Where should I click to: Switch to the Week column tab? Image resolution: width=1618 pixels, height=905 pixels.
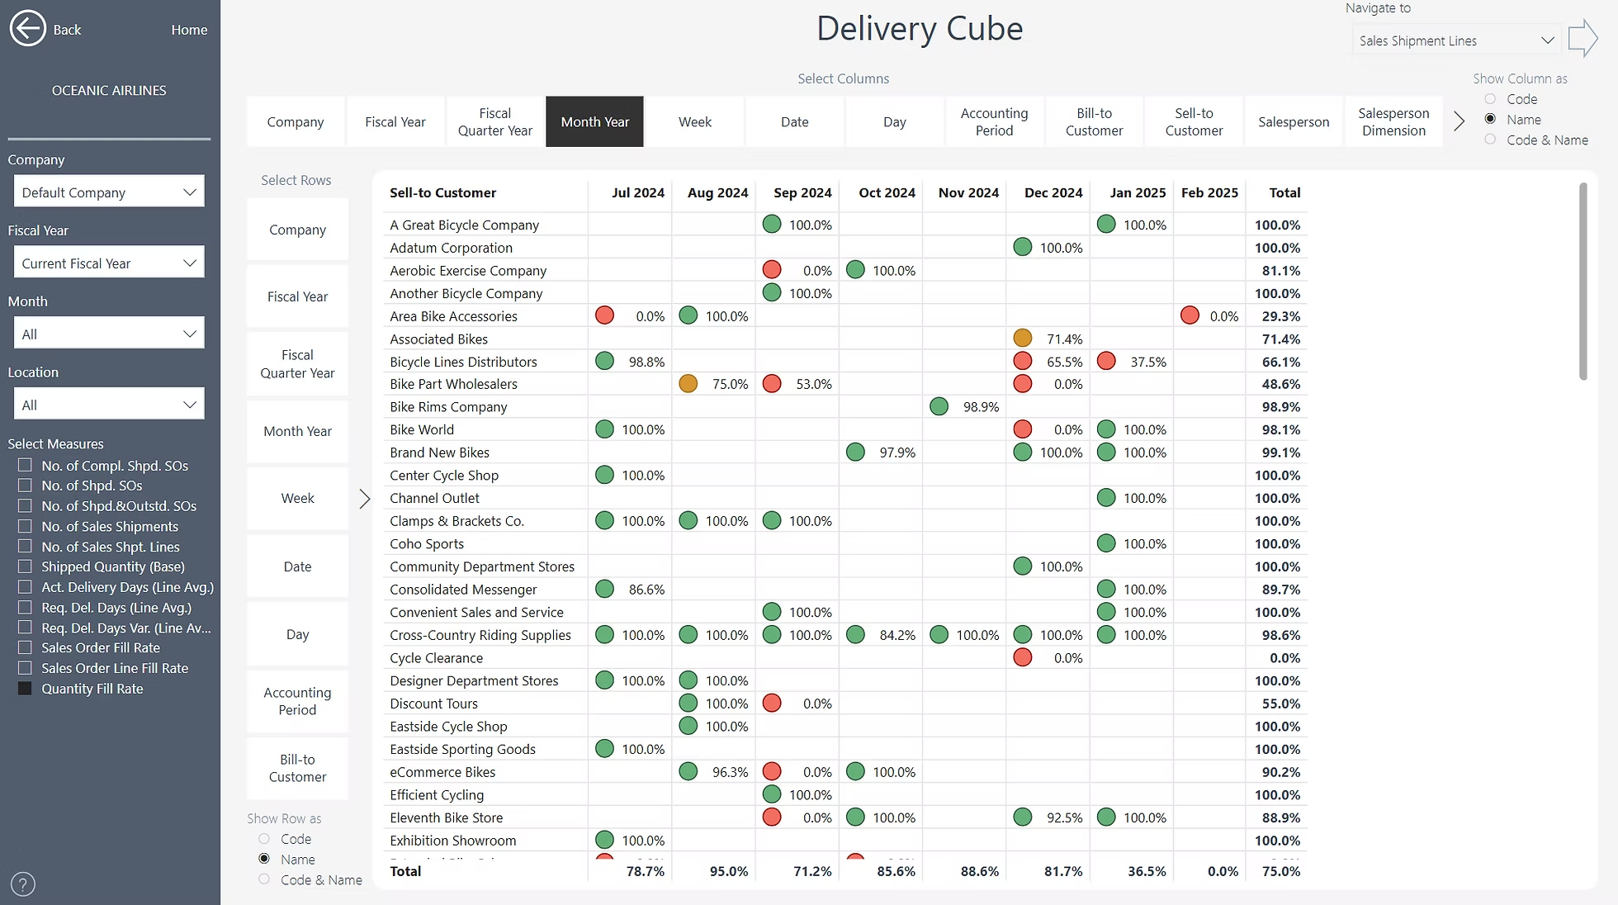(x=694, y=121)
